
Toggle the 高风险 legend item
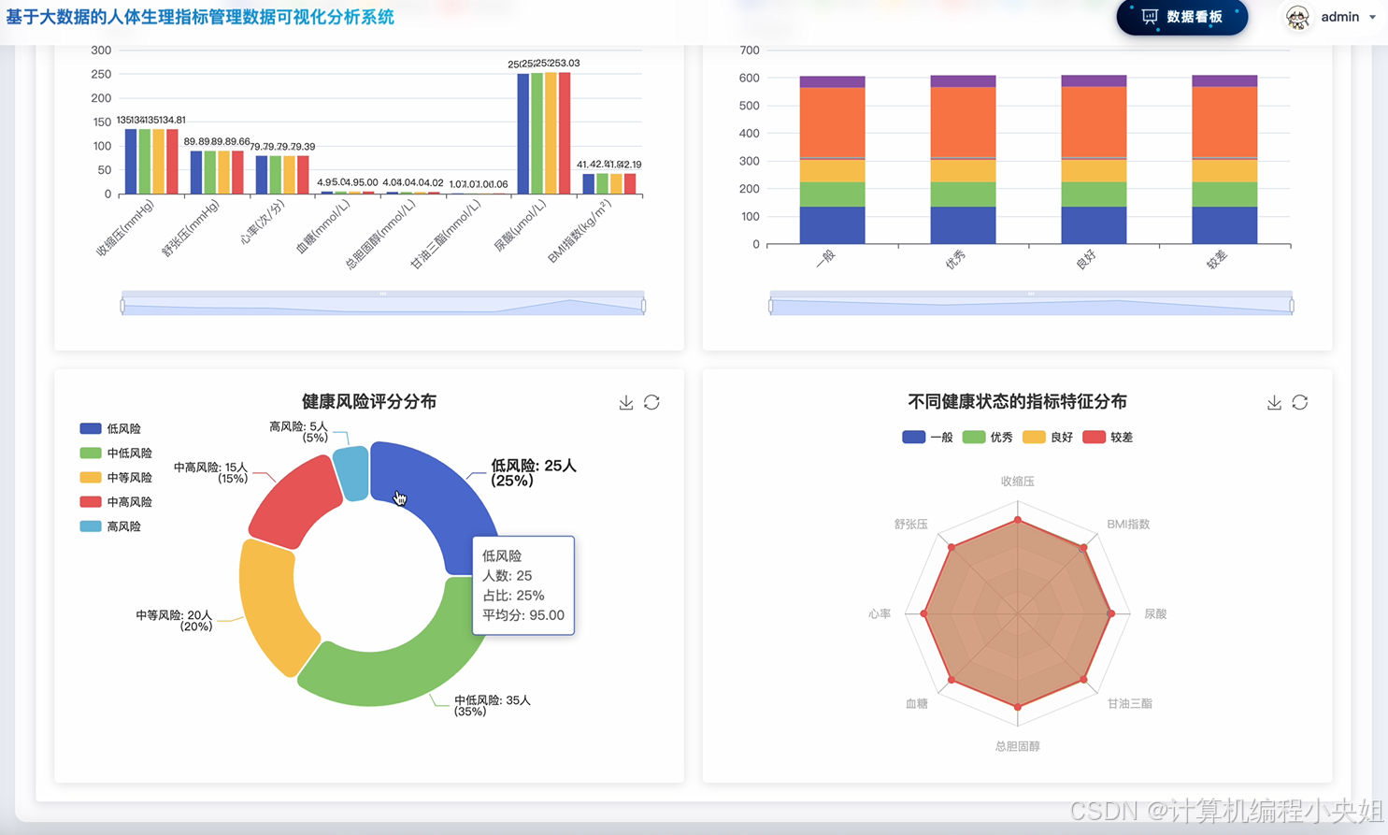click(x=110, y=526)
